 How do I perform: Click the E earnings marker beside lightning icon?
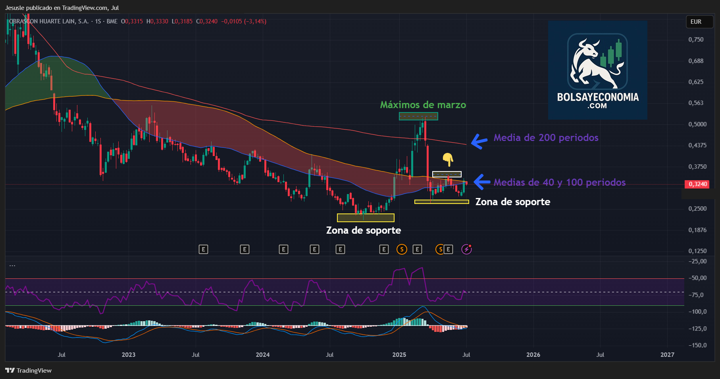449,249
